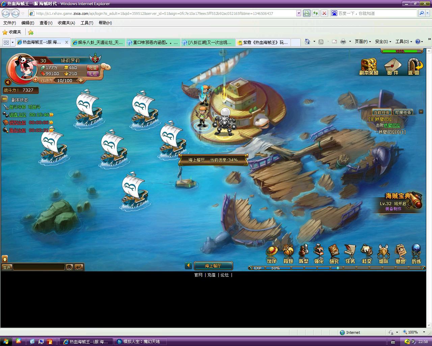Viewport: 432px width, 346px height.
Task: Expand the chat window with the up arrow
Action: (5, 258)
